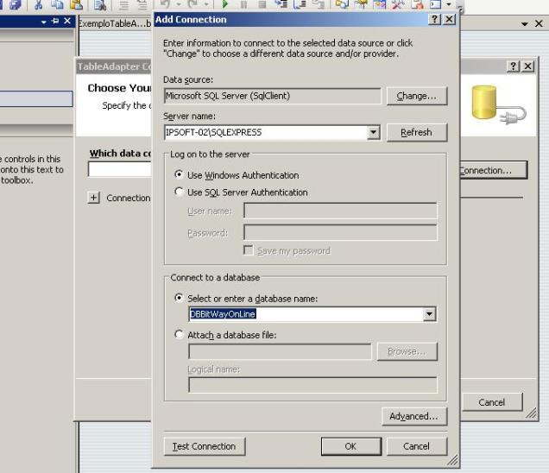Screen dimensions: 549x473
Task: Click the Stop Debugging square icon
Action: coord(262,4)
